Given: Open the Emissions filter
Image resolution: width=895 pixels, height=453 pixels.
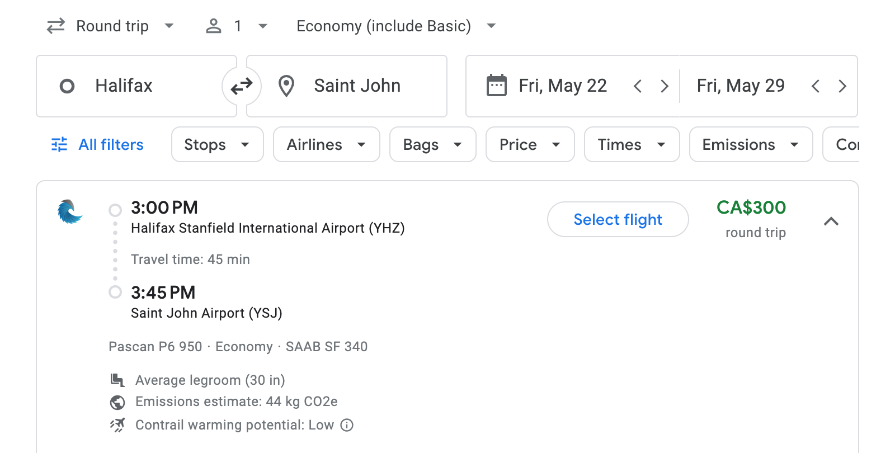Looking at the screenshot, I should pyautogui.click(x=750, y=144).
